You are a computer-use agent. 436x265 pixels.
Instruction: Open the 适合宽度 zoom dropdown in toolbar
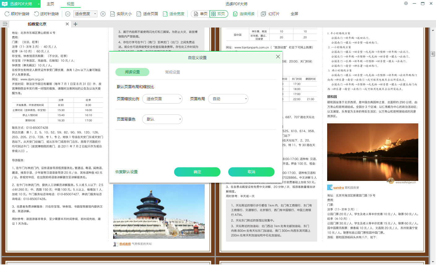(x=85, y=14)
